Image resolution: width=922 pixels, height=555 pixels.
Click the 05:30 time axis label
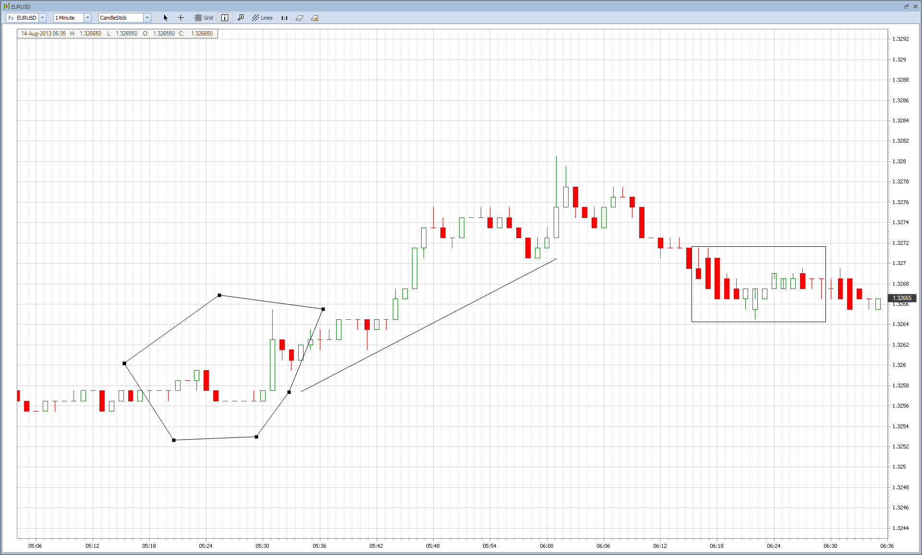point(262,546)
